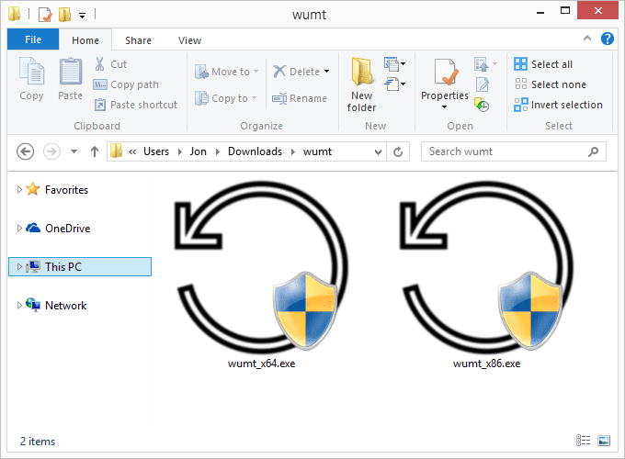Screen dimensions: 625x459
Task: Collapse the ribbon with chevron arrow
Action: pyautogui.click(x=588, y=39)
